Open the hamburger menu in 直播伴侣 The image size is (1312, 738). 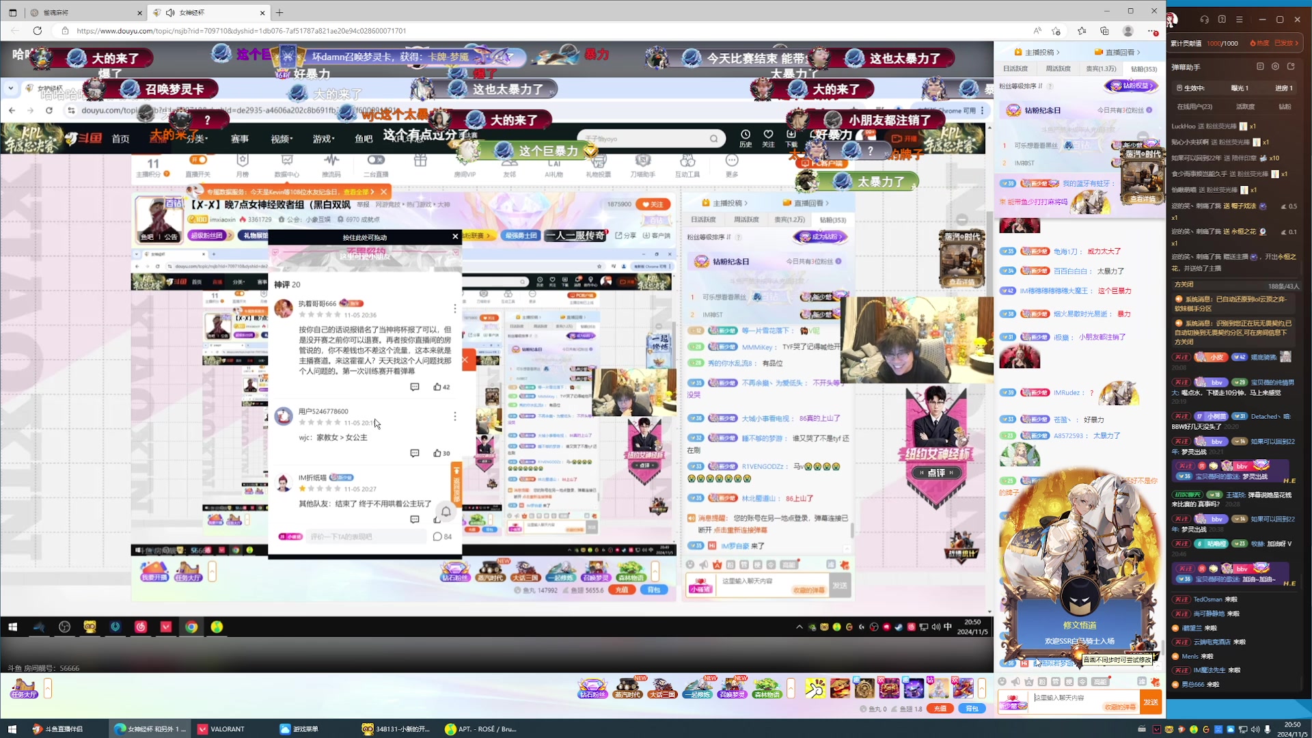1240,20
